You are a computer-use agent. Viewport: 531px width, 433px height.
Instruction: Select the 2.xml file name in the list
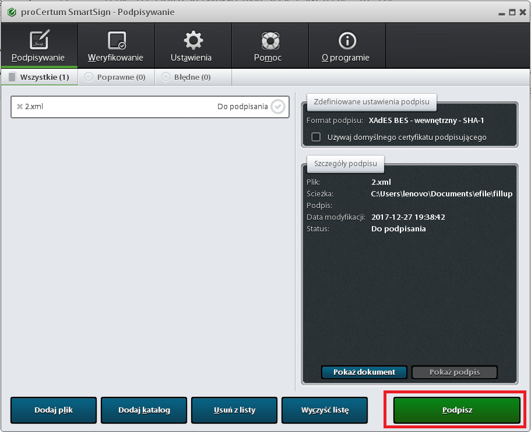34,107
